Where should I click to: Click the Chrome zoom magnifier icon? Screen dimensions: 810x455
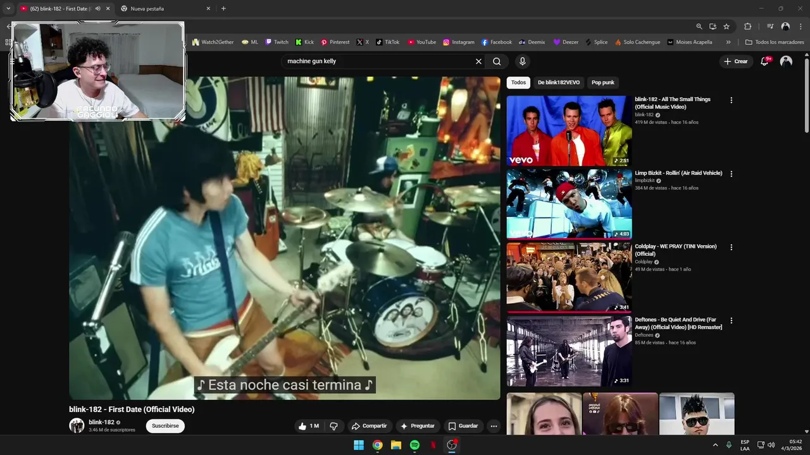(699, 27)
